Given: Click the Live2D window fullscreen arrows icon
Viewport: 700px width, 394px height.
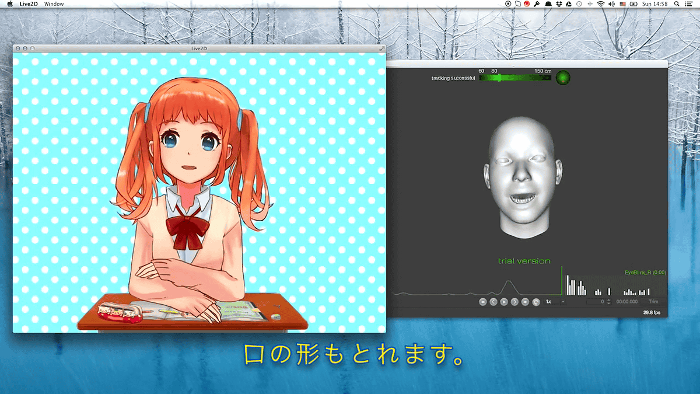Looking at the screenshot, I should [381, 48].
